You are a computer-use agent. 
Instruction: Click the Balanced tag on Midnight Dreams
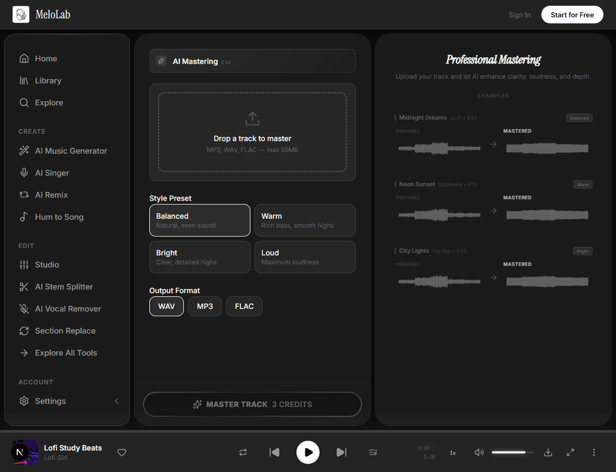pos(579,118)
